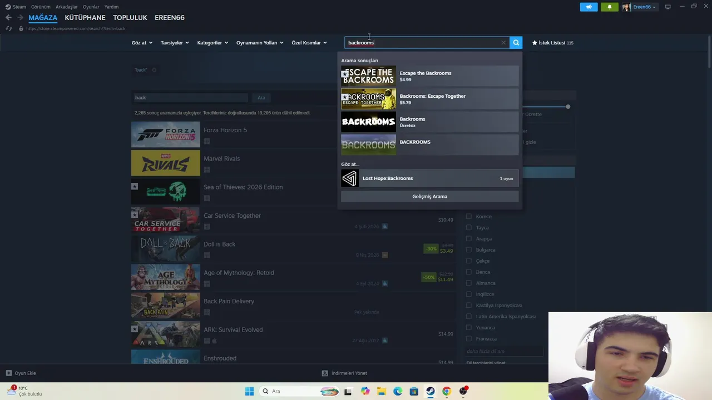Launch Copilot from the taskbar
The height and width of the screenshot is (400, 712).
(365, 391)
